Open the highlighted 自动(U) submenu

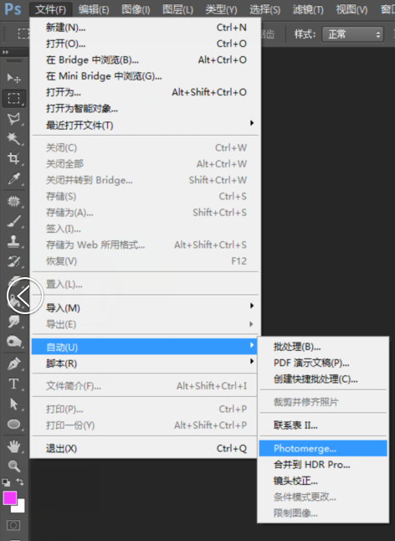pos(145,347)
